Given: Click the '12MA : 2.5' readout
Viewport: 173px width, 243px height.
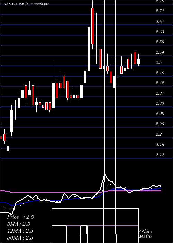Looking at the screenshot, I should [x=20, y=231].
